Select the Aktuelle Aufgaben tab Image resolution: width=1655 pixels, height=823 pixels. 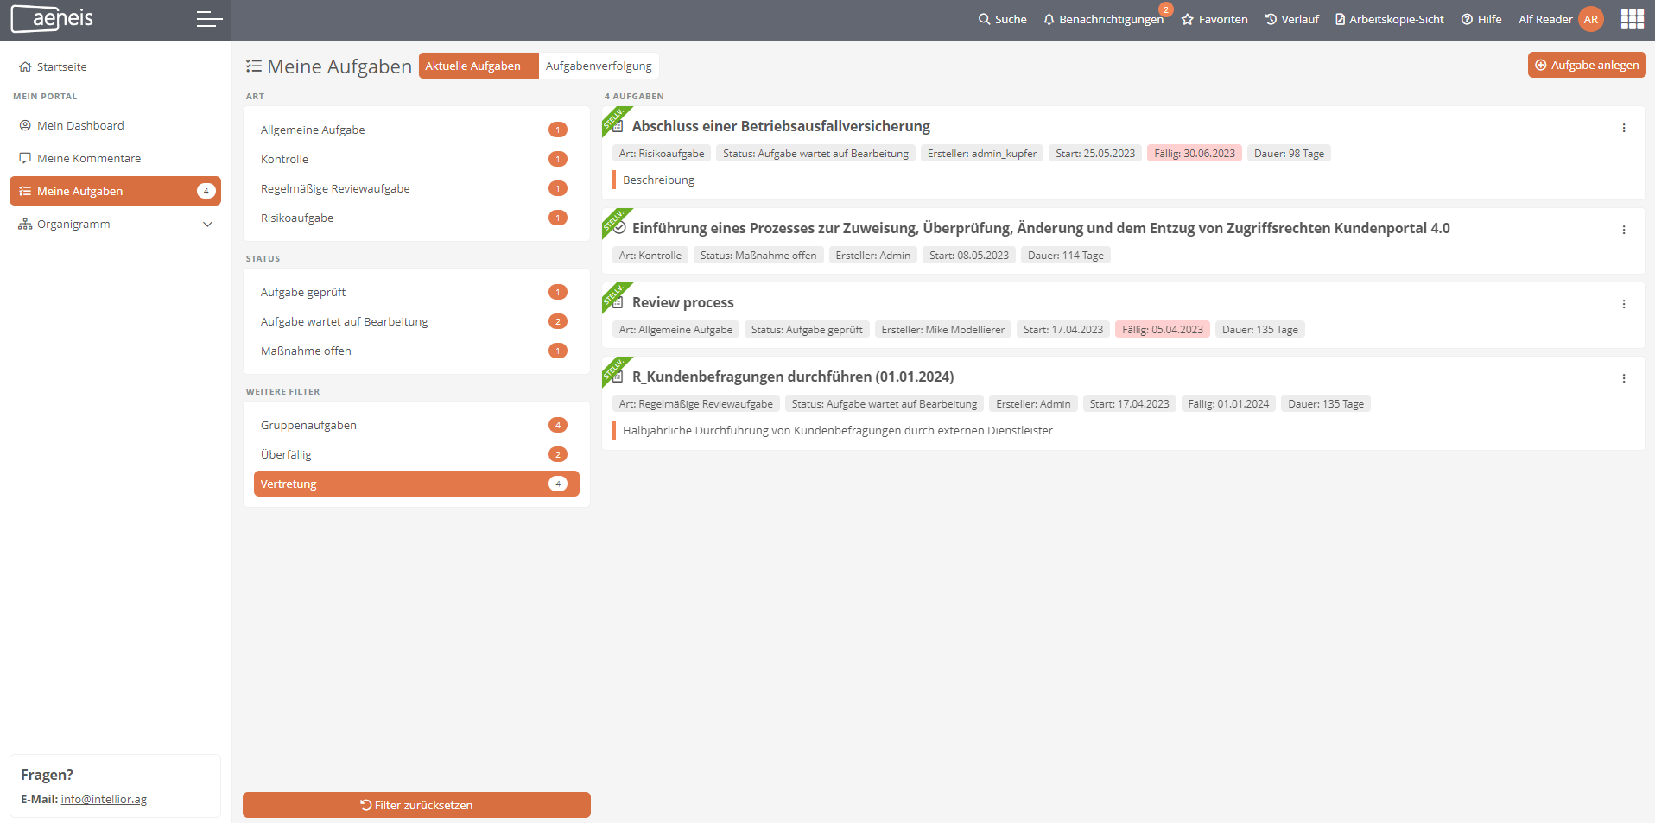(479, 66)
